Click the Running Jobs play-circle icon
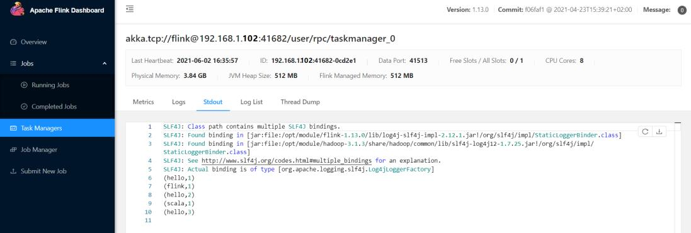The height and width of the screenshot is (233, 691). pos(24,85)
